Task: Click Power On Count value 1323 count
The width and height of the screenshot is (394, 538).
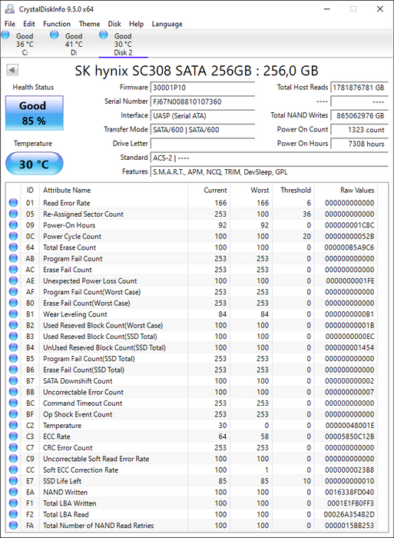Action: click(x=359, y=130)
